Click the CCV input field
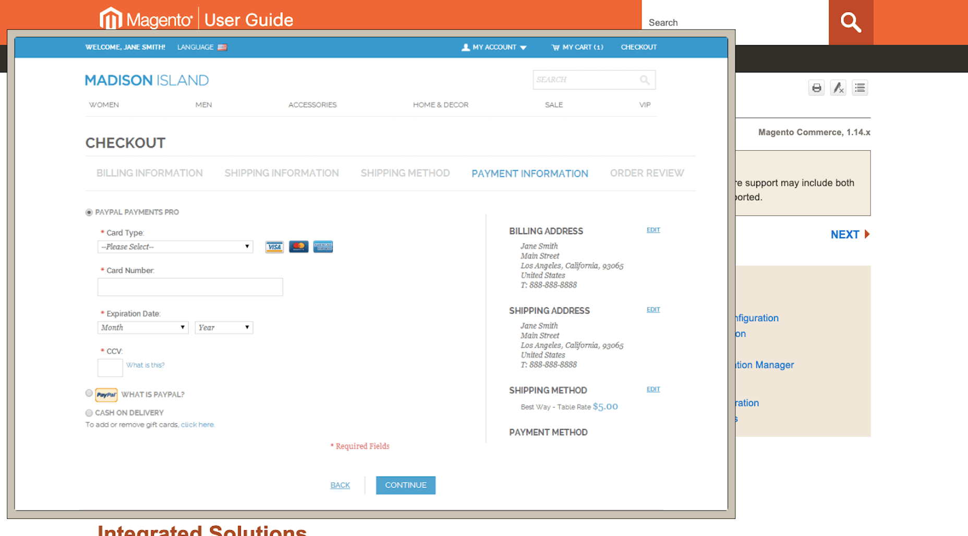Screen dimensions: 968x536 point(110,368)
